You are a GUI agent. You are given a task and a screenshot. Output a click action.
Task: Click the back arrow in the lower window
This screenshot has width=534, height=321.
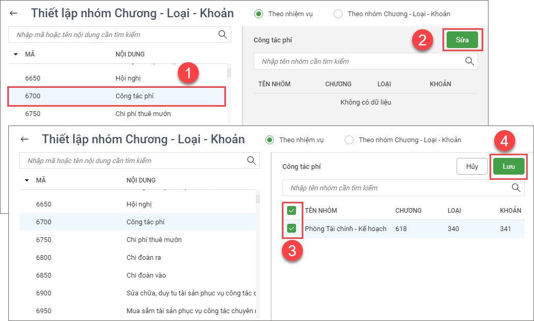[x=24, y=140]
